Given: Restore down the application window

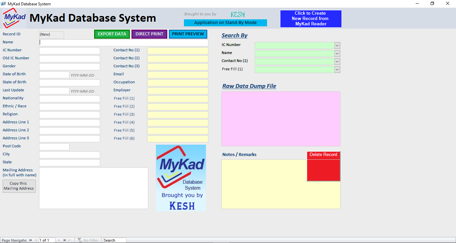Looking at the screenshot, I should [x=432, y=4].
